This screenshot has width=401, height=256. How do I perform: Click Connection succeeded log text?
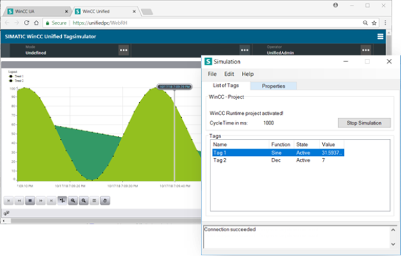230,229
